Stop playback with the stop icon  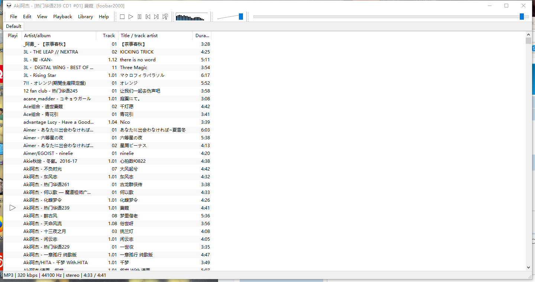point(122,16)
